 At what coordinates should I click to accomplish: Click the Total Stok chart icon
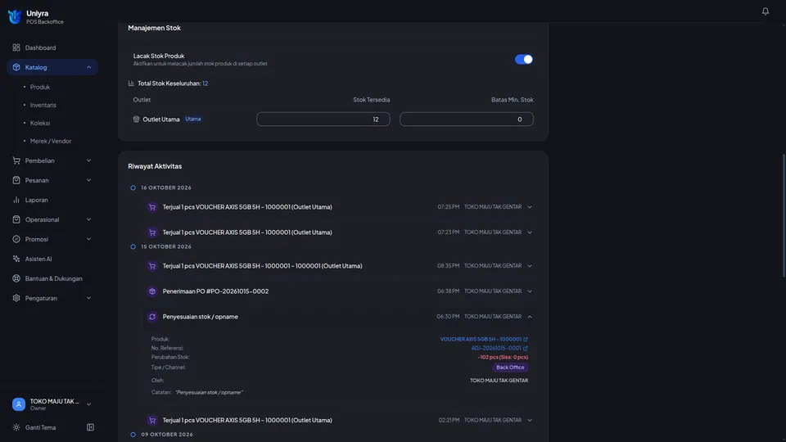pos(131,83)
